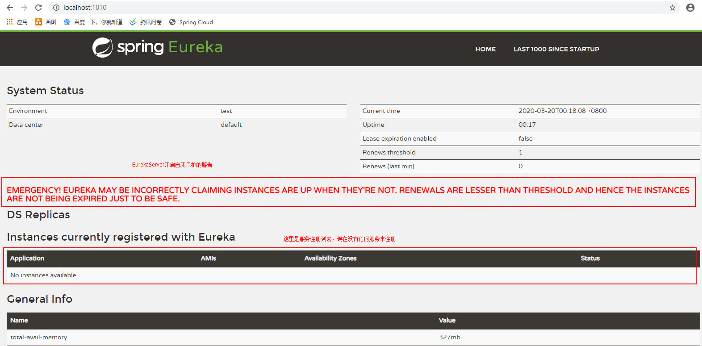Open the browser profile account icon
The width and height of the screenshot is (702, 346).
click(x=690, y=8)
